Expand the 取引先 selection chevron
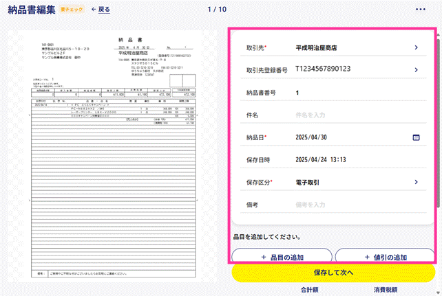 click(x=416, y=47)
